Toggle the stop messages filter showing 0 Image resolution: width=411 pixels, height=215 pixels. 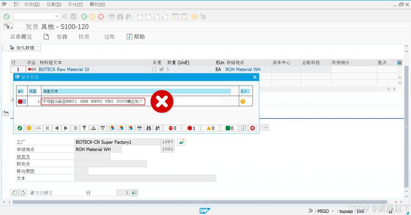(x=172, y=128)
